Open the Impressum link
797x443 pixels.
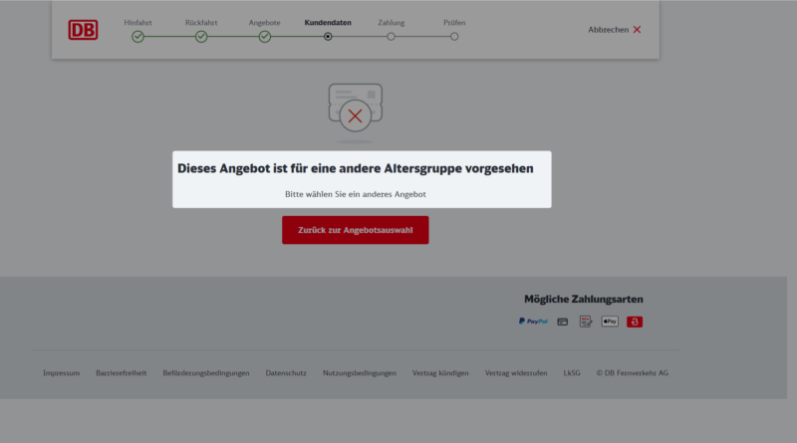61,373
